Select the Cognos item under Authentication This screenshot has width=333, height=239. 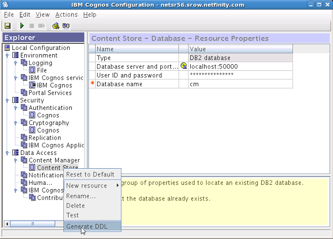[x=48, y=115]
